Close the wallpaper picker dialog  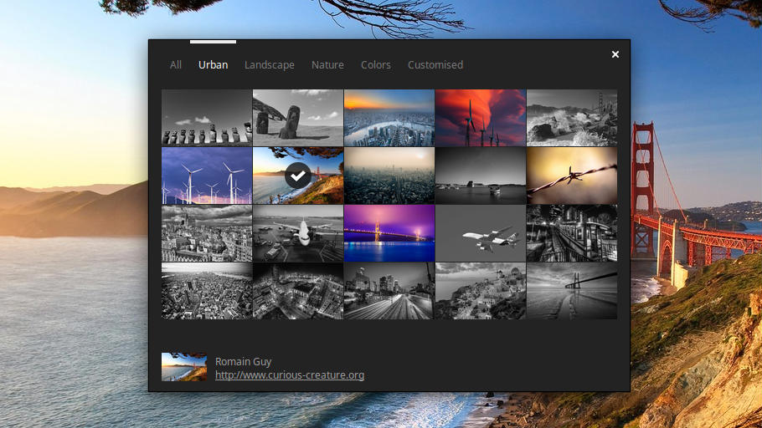point(615,54)
